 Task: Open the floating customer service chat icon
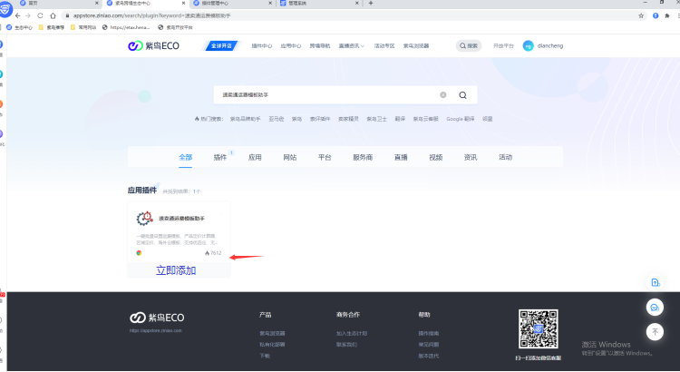pos(655,308)
